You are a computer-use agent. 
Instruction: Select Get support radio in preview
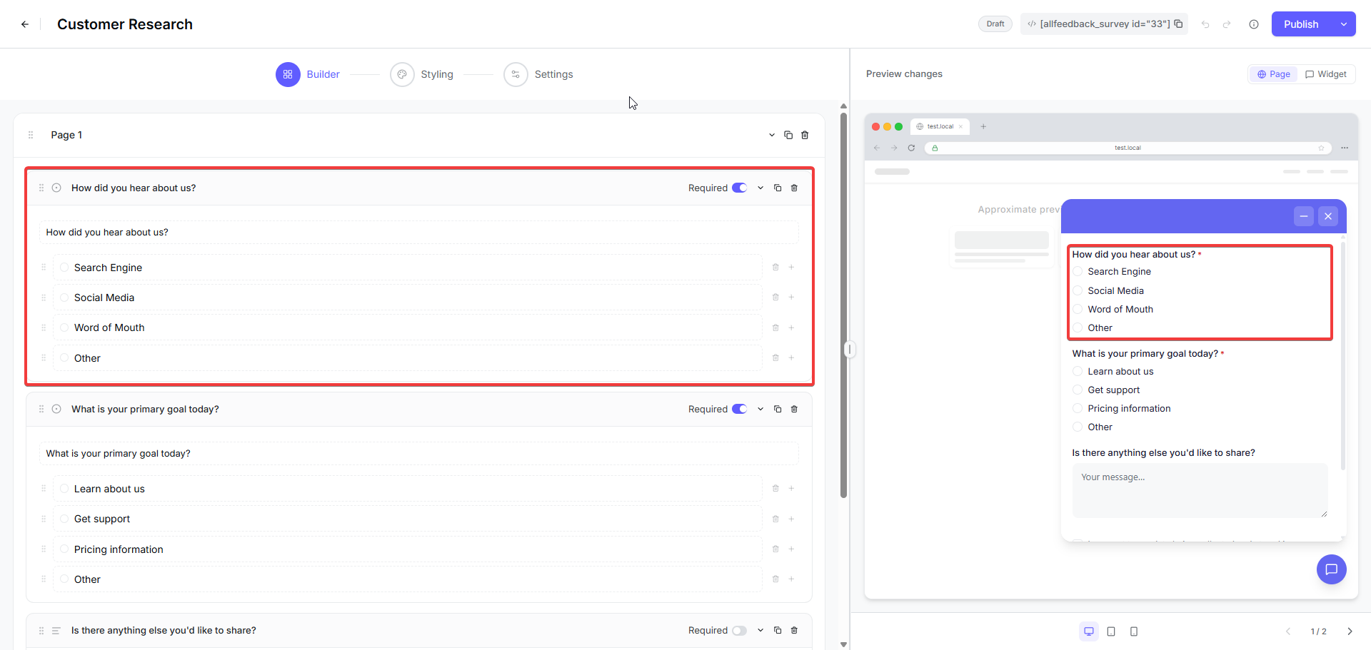pos(1078,390)
